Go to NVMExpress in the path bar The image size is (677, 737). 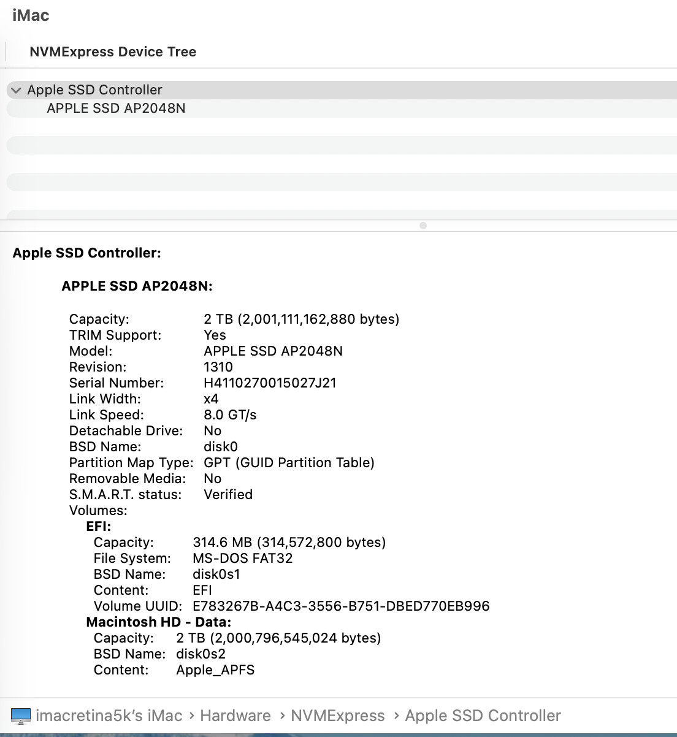338,716
